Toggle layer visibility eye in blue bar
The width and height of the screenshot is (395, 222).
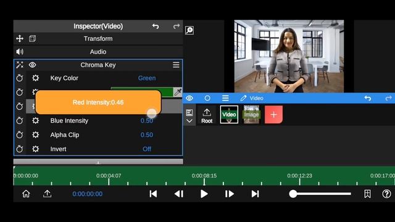click(189, 98)
